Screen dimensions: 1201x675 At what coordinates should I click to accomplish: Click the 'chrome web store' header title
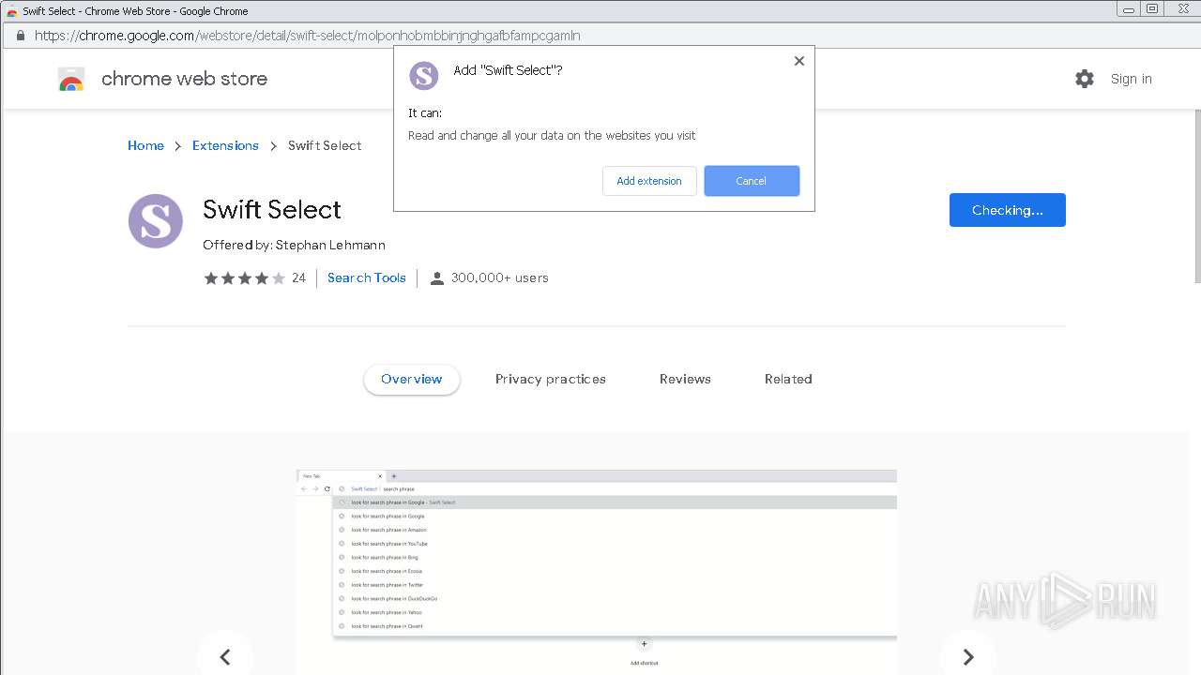coord(184,79)
